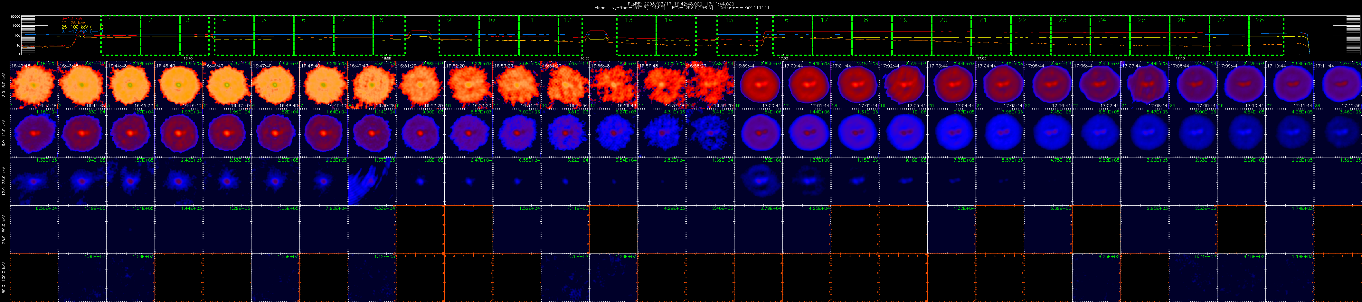Click the FLARE 2003/03/17 title text
The image size is (1362, 302).
tap(680, 4)
